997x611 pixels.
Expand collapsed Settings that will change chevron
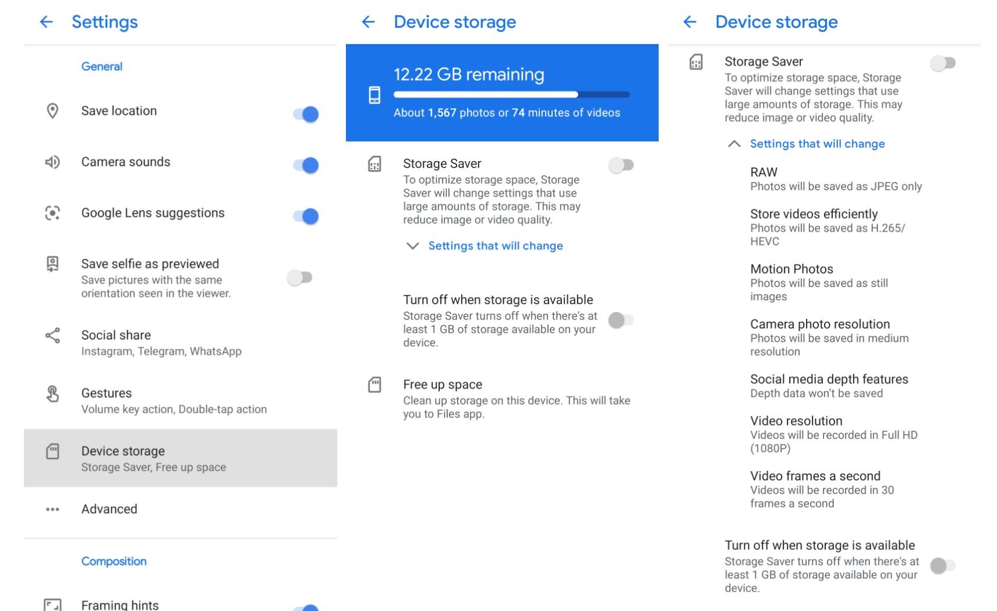[412, 246]
